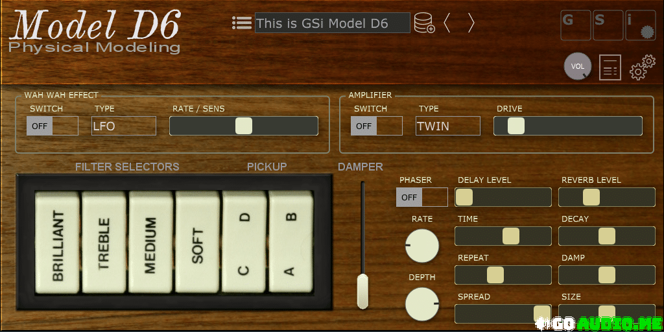
Task: Click the phaser RATE knob
Action: pyautogui.click(x=421, y=246)
